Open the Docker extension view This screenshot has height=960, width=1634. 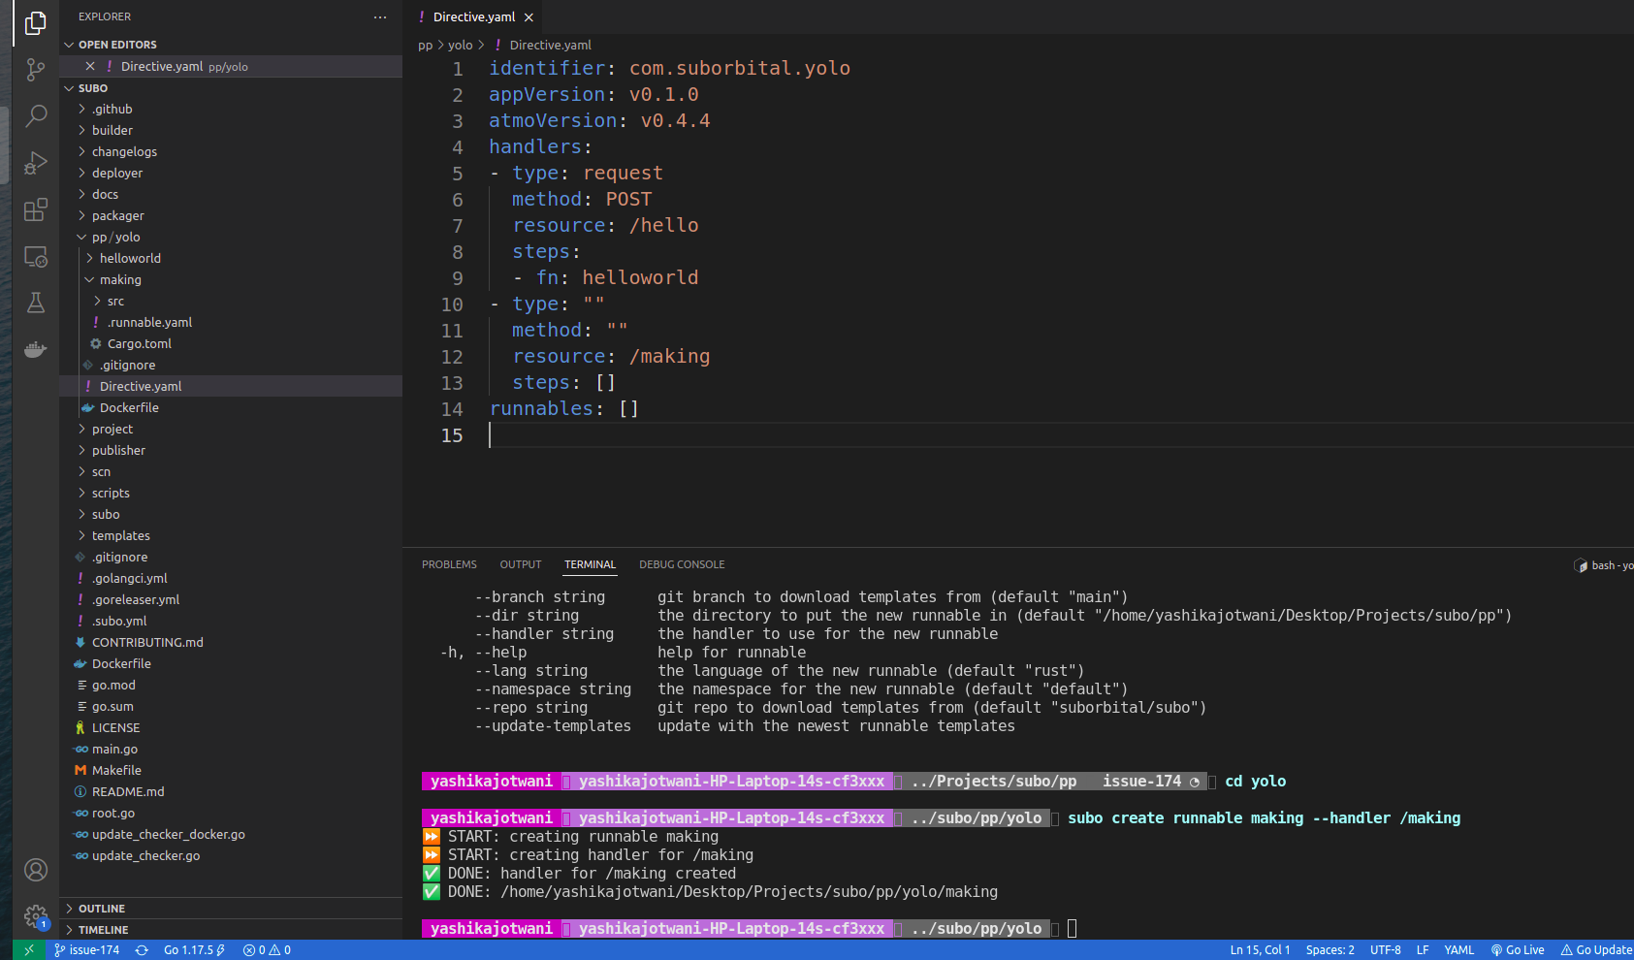coord(35,349)
